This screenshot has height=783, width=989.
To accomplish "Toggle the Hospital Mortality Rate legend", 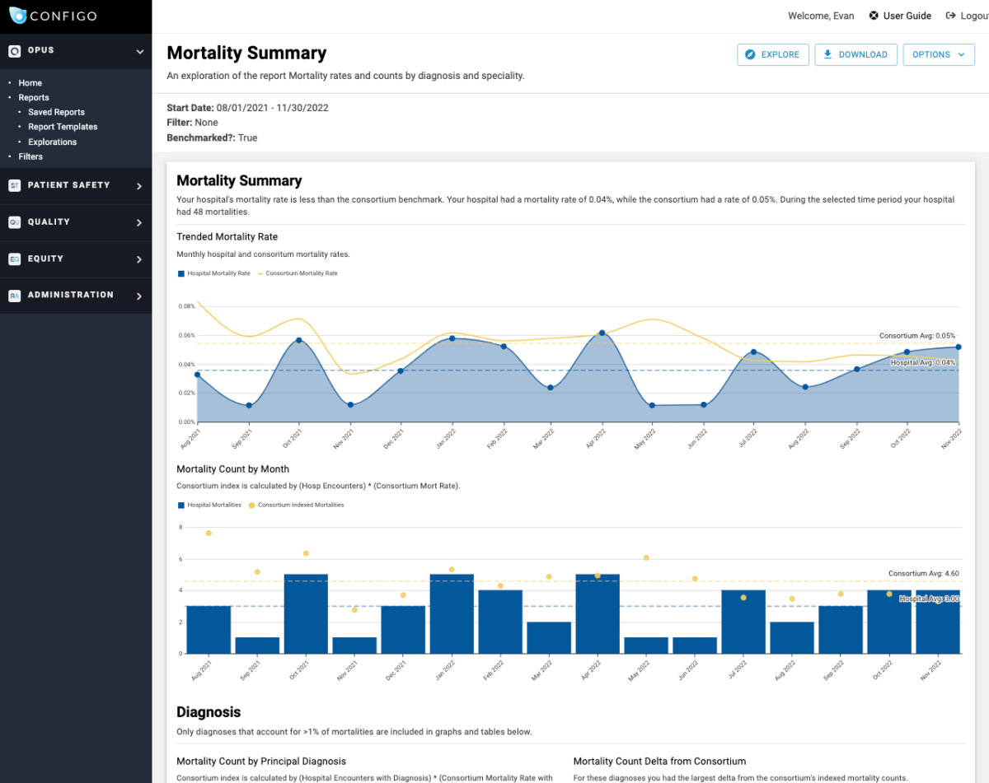I will click(x=213, y=273).
